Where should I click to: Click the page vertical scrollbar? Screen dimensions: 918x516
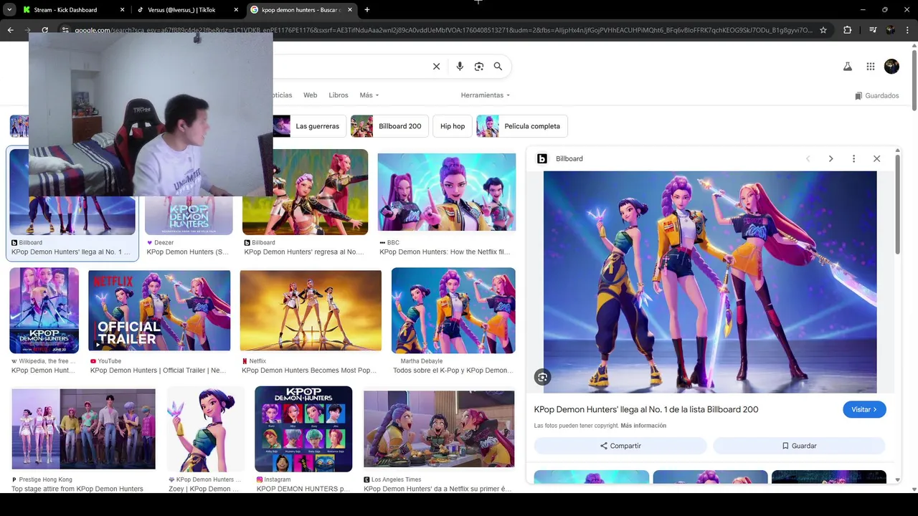914,79
